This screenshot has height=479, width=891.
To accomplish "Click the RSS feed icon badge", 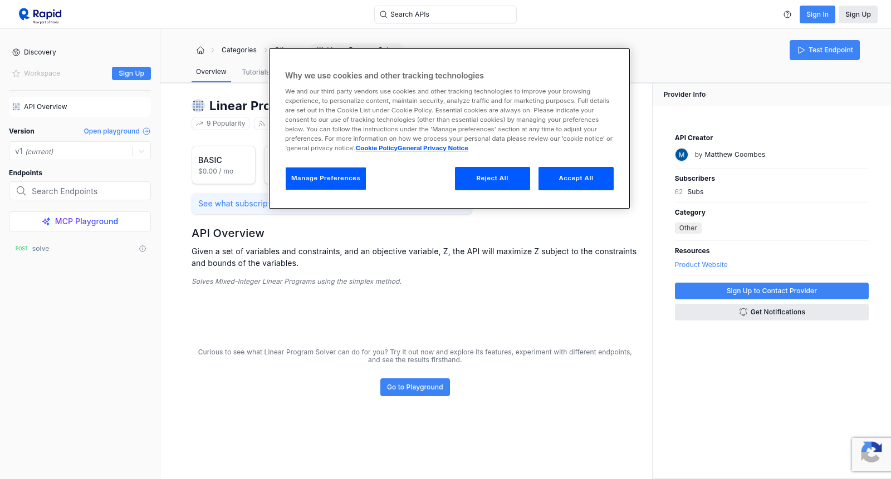I will 261,124.
